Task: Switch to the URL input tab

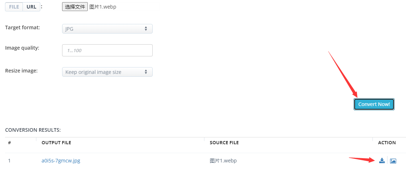Action: coord(31,7)
